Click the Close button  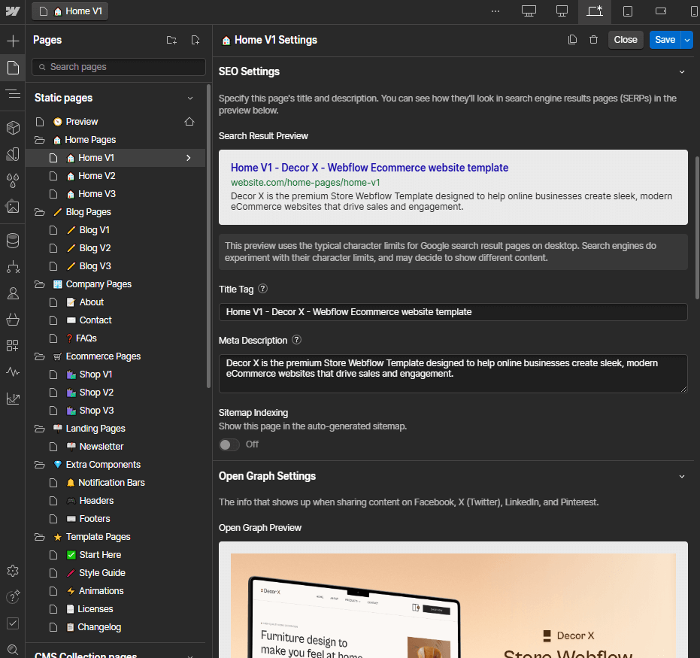pos(626,39)
